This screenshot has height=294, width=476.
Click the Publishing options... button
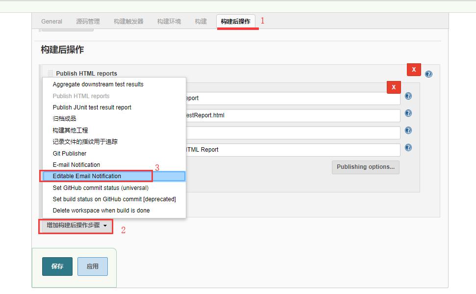pyautogui.click(x=366, y=167)
